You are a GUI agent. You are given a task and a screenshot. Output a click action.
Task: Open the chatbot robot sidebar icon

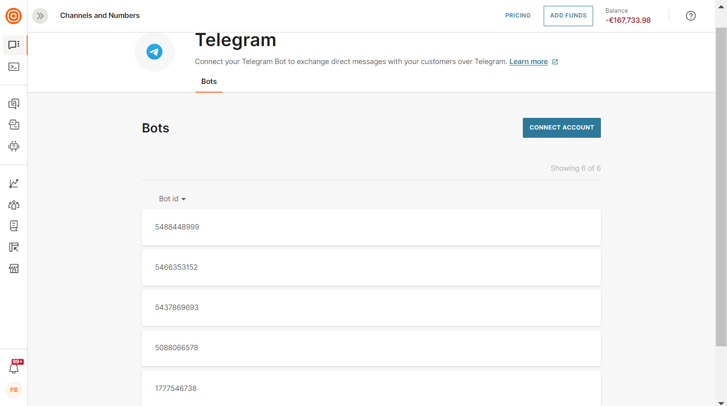point(14,146)
